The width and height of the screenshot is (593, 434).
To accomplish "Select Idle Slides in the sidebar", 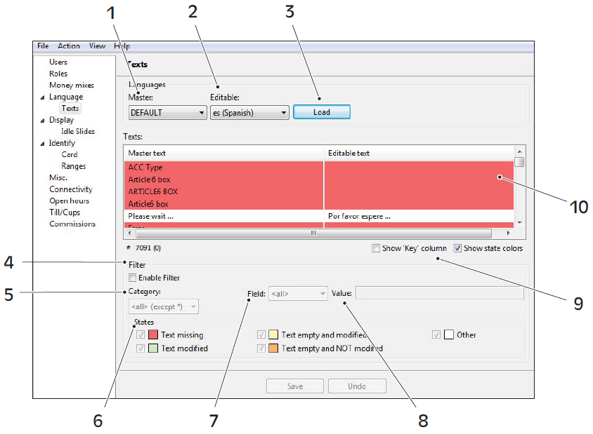I will [x=78, y=131].
